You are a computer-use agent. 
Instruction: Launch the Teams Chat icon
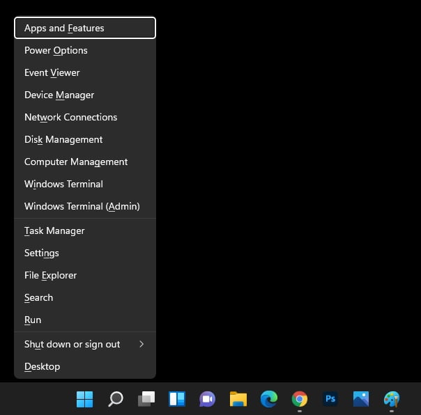pos(207,399)
